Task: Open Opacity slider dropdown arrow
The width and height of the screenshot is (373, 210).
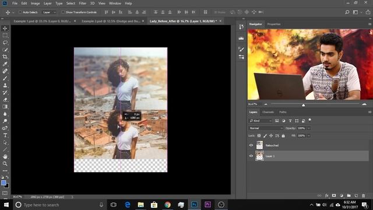Action: tap(309, 128)
